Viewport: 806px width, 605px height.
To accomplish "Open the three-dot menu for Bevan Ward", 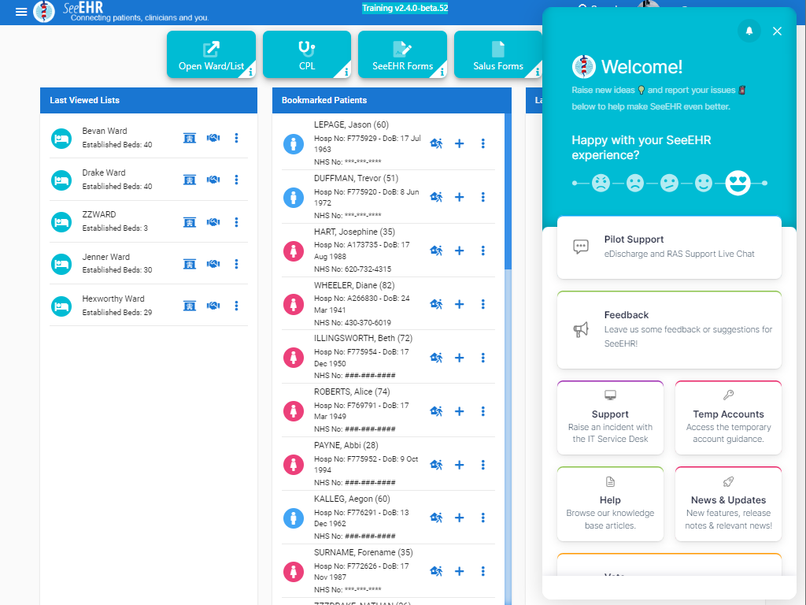I will [x=236, y=138].
